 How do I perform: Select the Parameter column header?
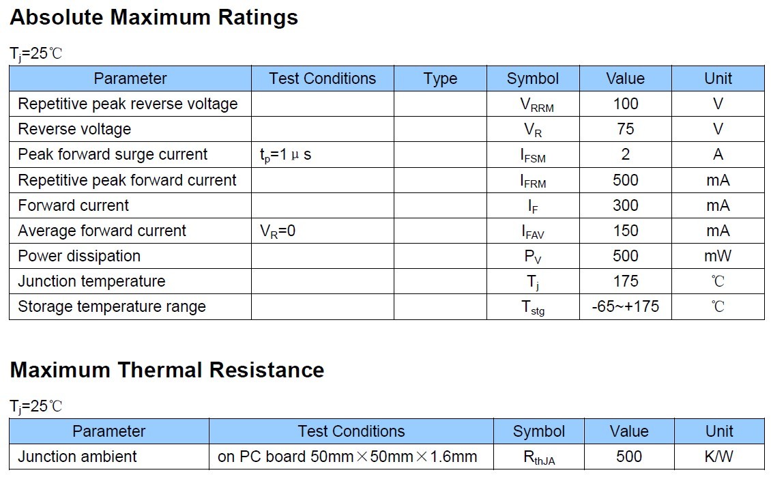(130, 78)
